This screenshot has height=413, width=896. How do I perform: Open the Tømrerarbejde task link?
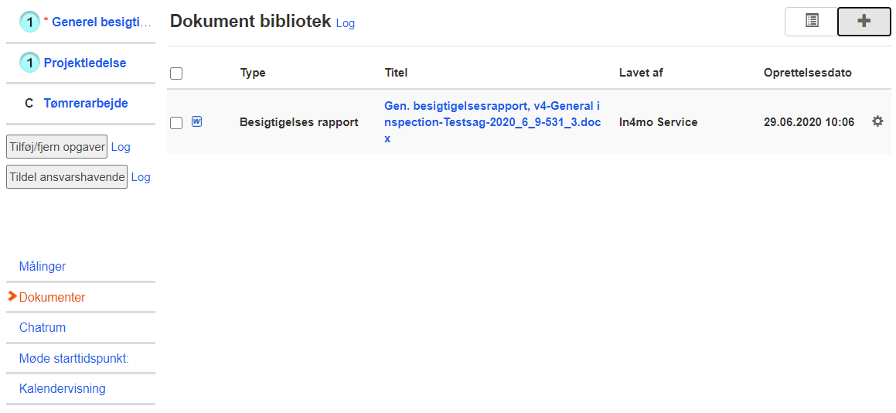[x=86, y=103]
